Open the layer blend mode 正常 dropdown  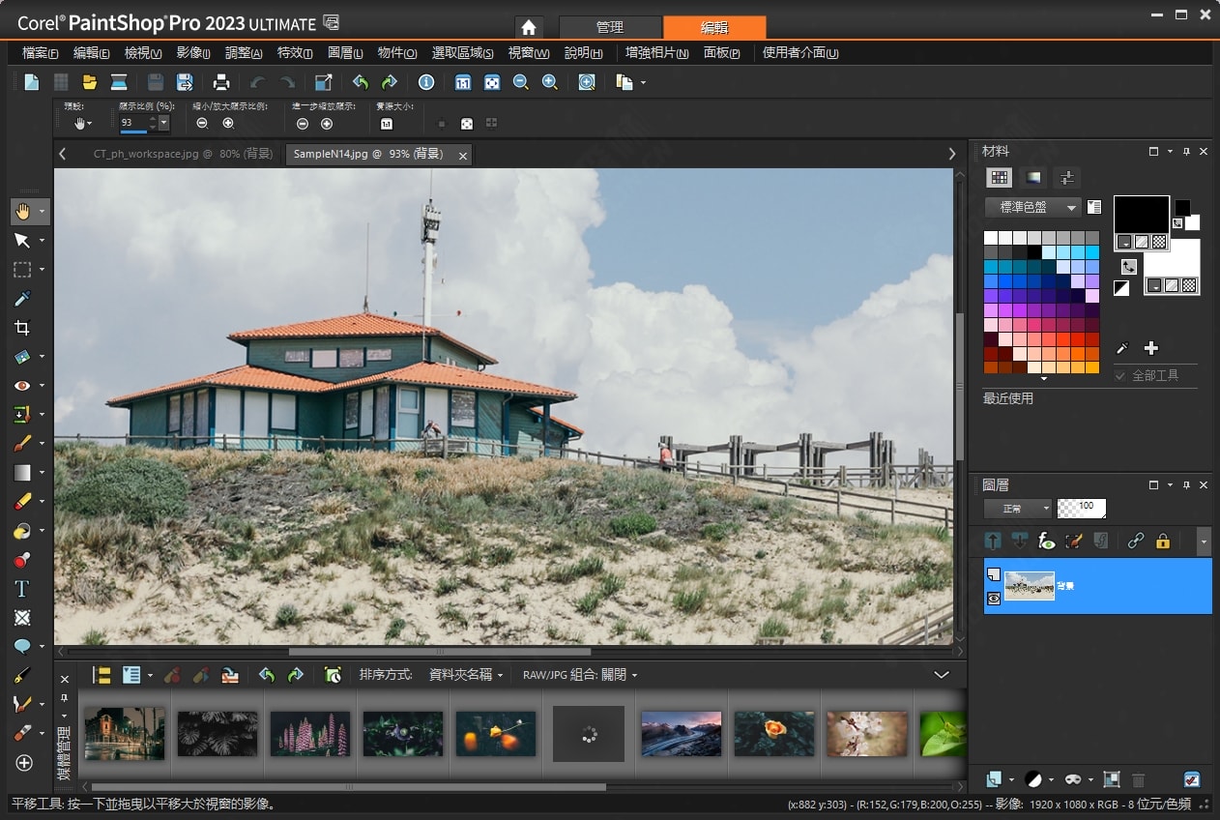point(1017,509)
